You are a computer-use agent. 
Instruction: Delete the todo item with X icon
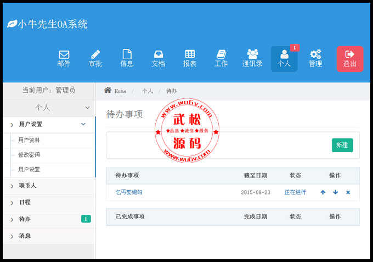348,192
